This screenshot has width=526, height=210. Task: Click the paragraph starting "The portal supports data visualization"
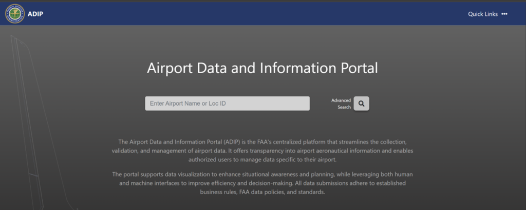click(262, 183)
